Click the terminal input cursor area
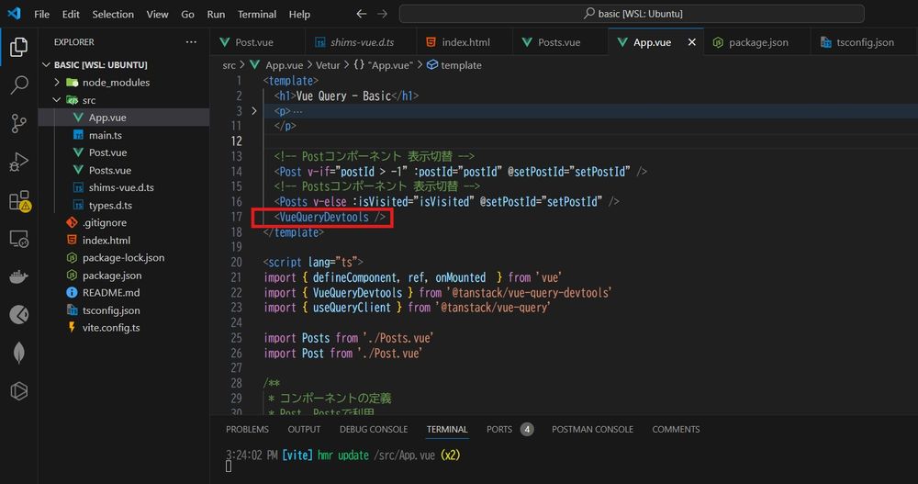918x484 pixels. pos(229,467)
